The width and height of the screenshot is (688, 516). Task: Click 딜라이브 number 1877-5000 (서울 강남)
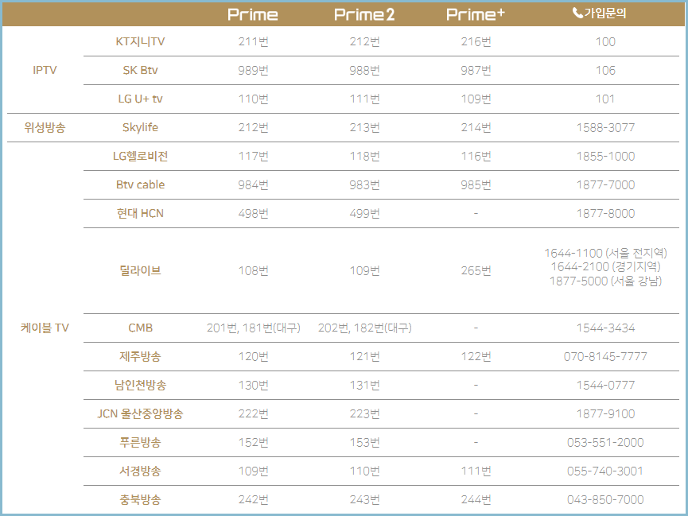pos(605,281)
